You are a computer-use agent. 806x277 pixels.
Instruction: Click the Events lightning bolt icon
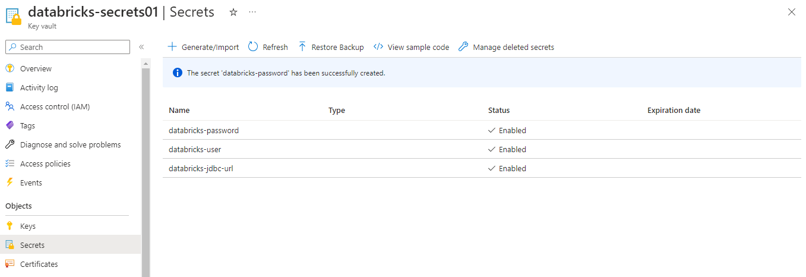click(10, 182)
